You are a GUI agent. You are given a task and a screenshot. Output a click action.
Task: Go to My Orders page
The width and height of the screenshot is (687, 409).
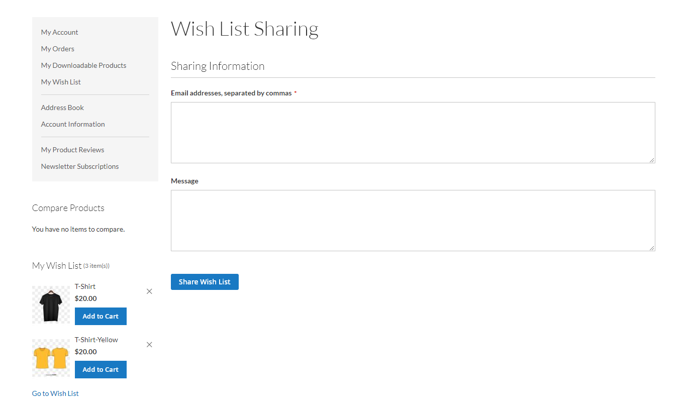58,49
